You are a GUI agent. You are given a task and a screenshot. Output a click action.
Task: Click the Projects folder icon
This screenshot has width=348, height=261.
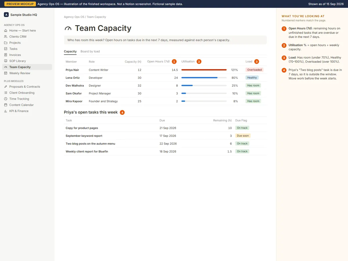pos(6,43)
